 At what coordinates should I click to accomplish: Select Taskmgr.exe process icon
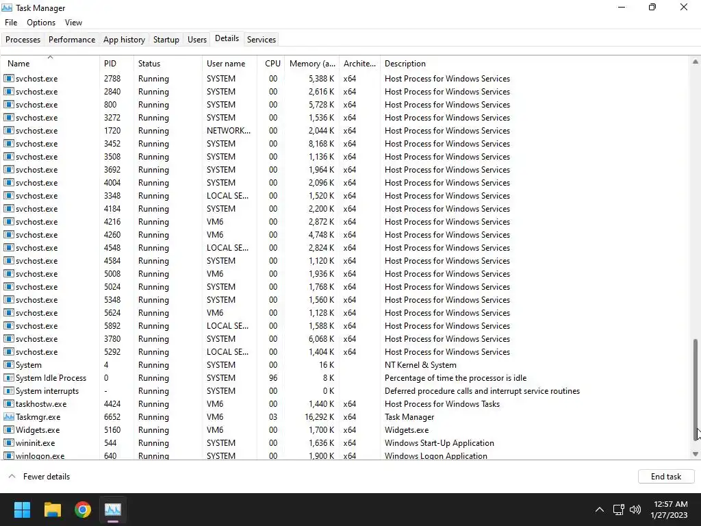(x=8, y=417)
